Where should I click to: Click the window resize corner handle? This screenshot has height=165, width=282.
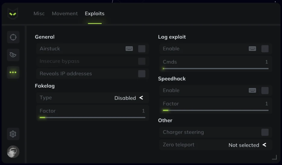click(274, 157)
